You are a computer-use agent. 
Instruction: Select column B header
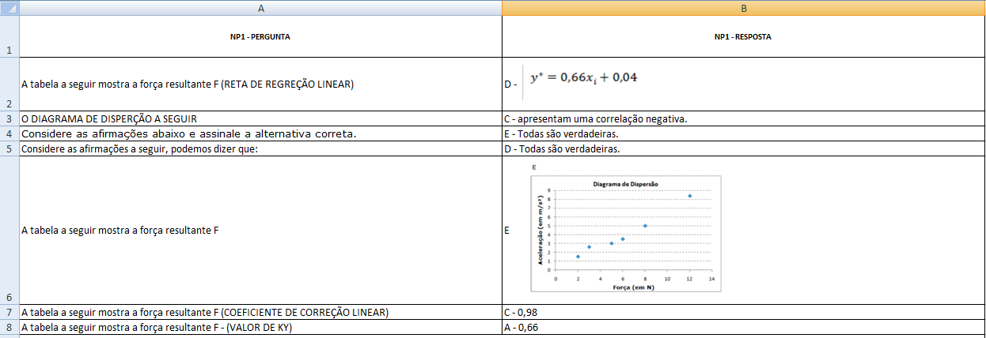(x=744, y=8)
